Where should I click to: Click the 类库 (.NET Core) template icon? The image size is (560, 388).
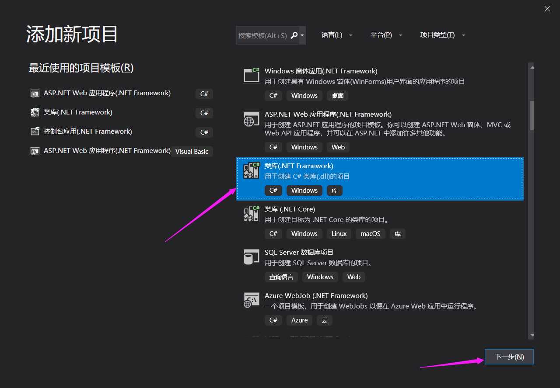(251, 214)
